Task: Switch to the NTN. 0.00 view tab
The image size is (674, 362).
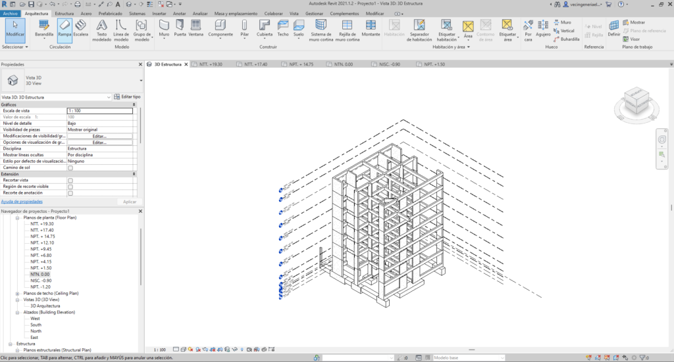Action: pos(344,64)
